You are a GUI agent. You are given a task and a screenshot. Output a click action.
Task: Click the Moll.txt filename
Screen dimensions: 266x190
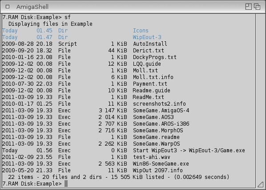145,71
